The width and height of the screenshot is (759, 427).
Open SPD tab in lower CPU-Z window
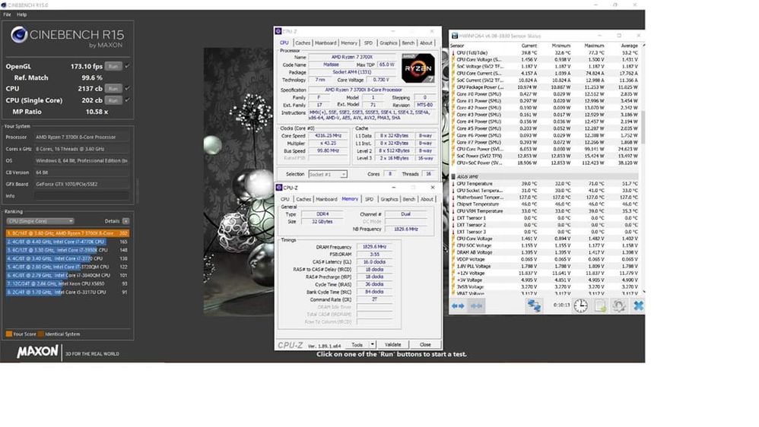(369, 199)
